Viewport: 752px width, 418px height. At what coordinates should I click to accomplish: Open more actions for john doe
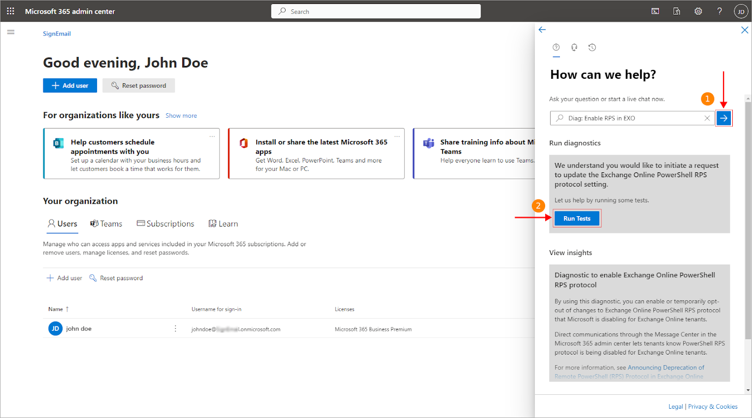point(175,328)
